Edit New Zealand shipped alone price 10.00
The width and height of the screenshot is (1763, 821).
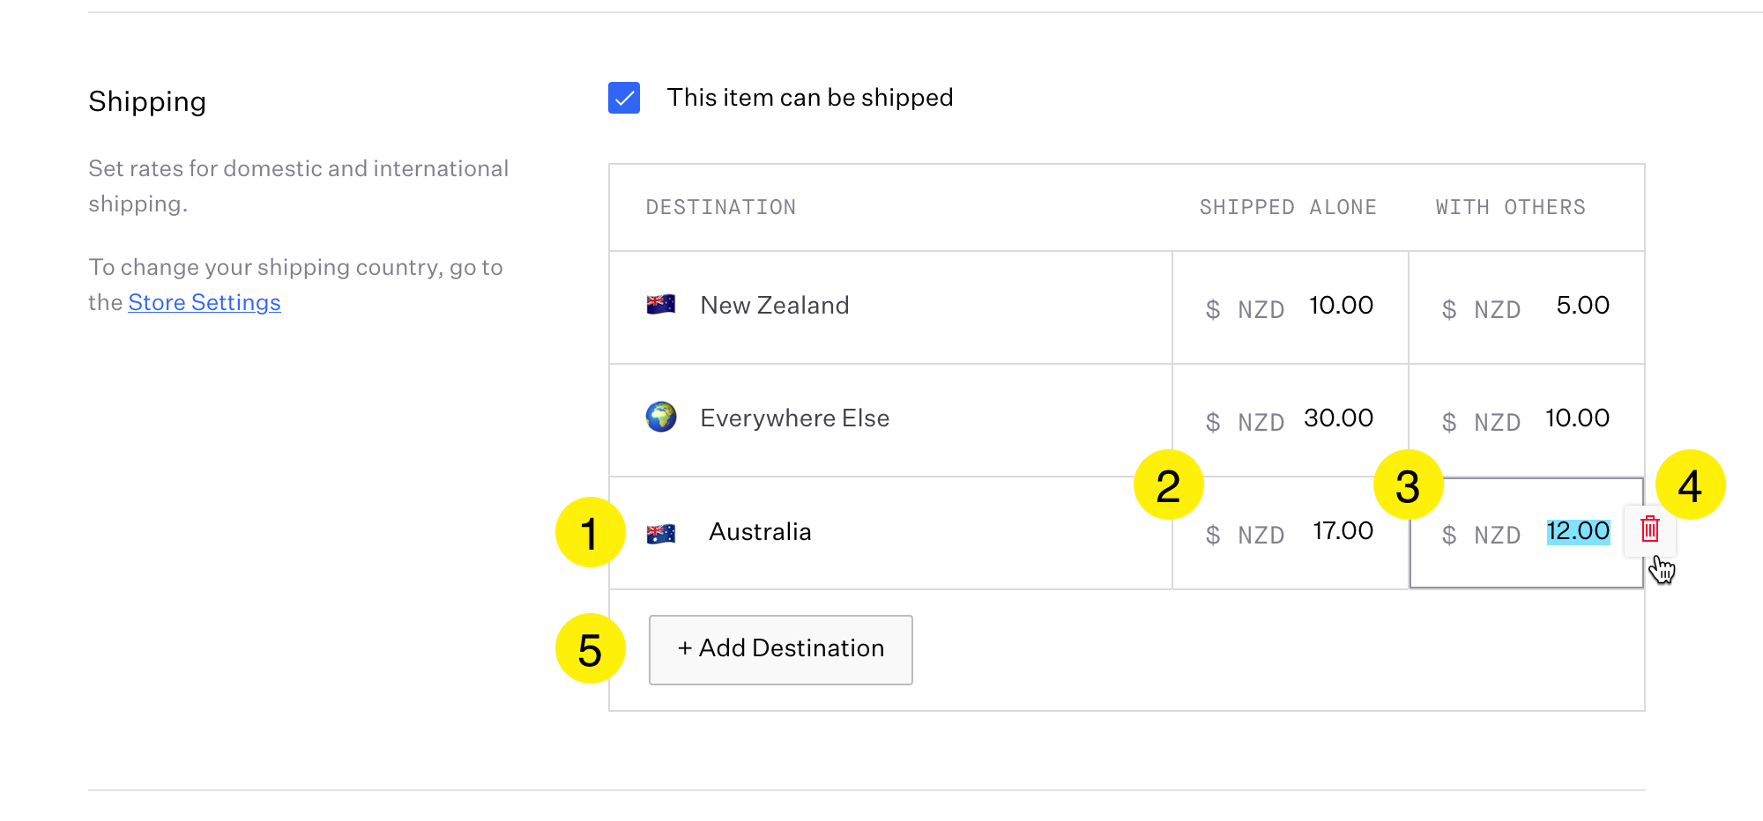1341,306
